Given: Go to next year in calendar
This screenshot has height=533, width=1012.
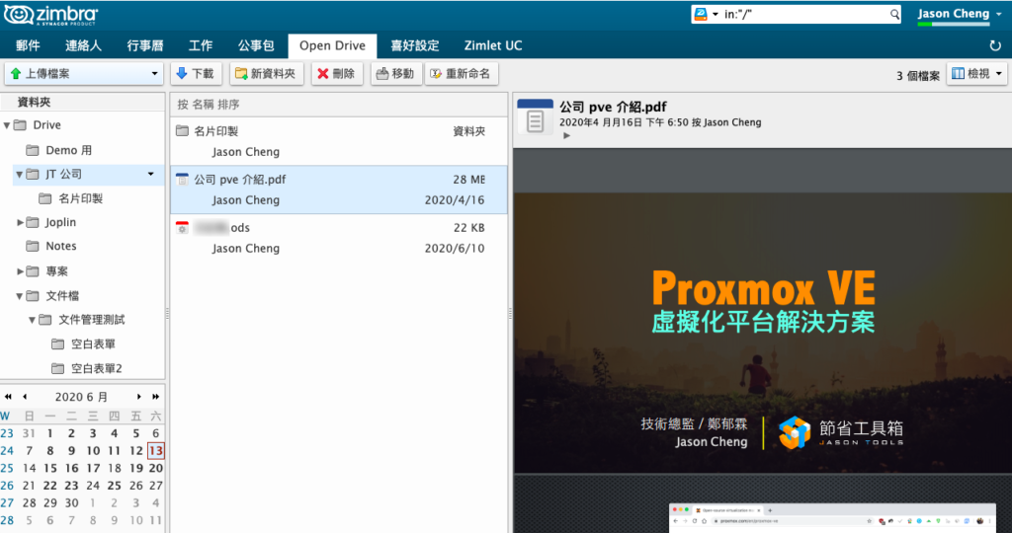Looking at the screenshot, I should point(155,397).
